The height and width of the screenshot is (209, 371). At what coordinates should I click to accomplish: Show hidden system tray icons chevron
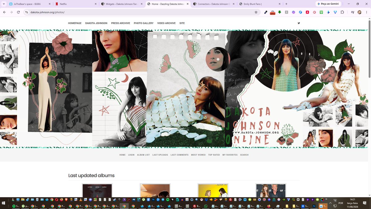pyautogui.click(x=330, y=203)
